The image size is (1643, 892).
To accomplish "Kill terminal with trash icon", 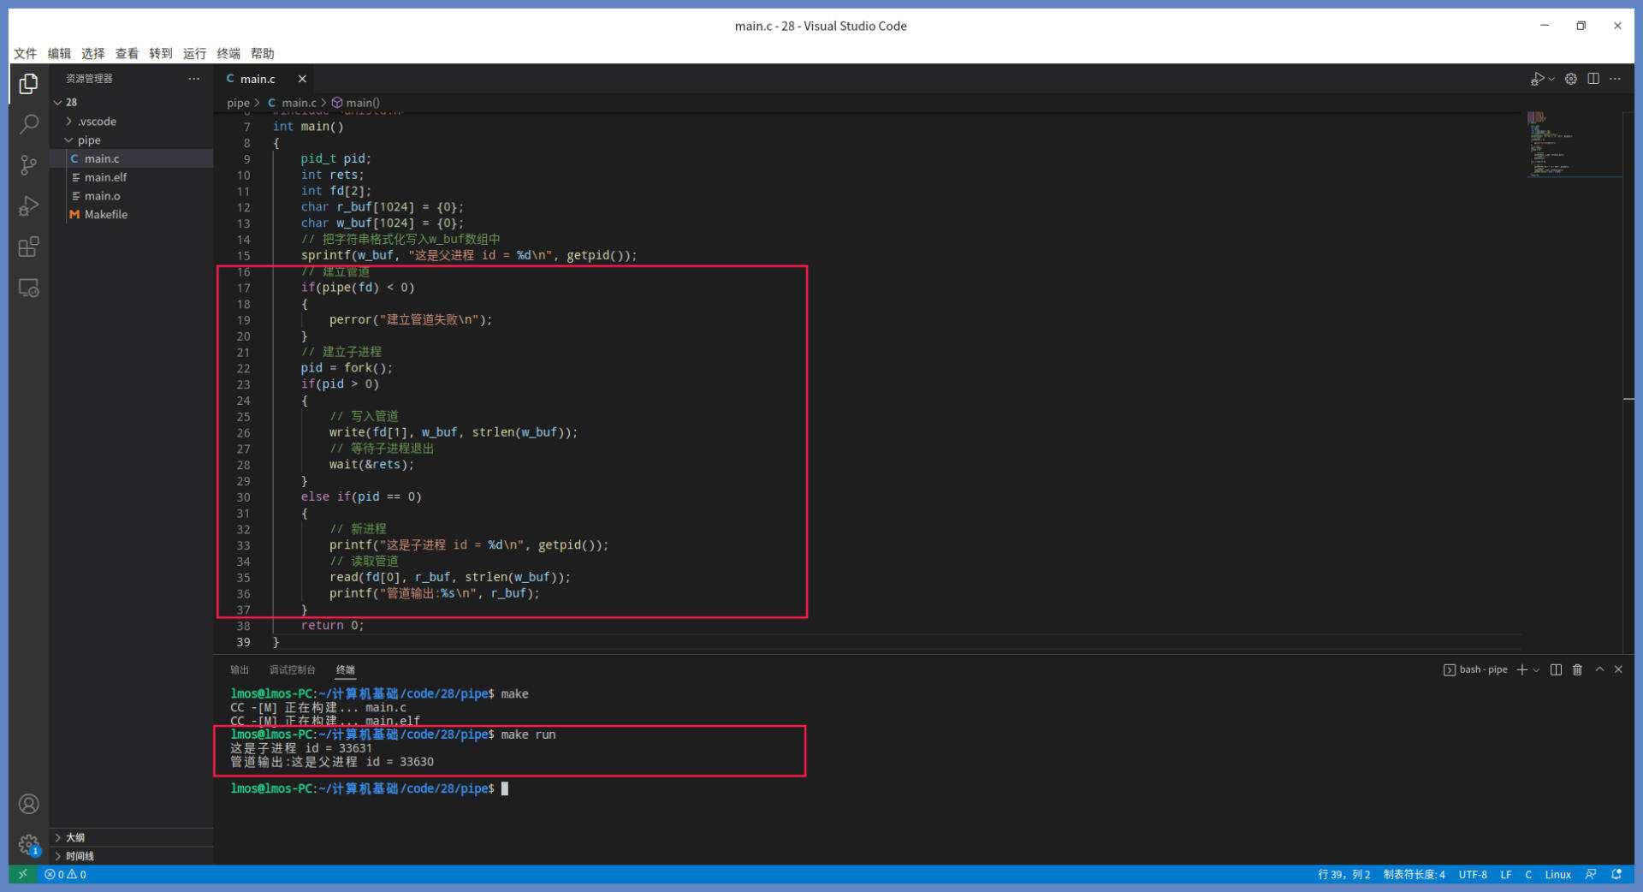I will (1577, 669).
